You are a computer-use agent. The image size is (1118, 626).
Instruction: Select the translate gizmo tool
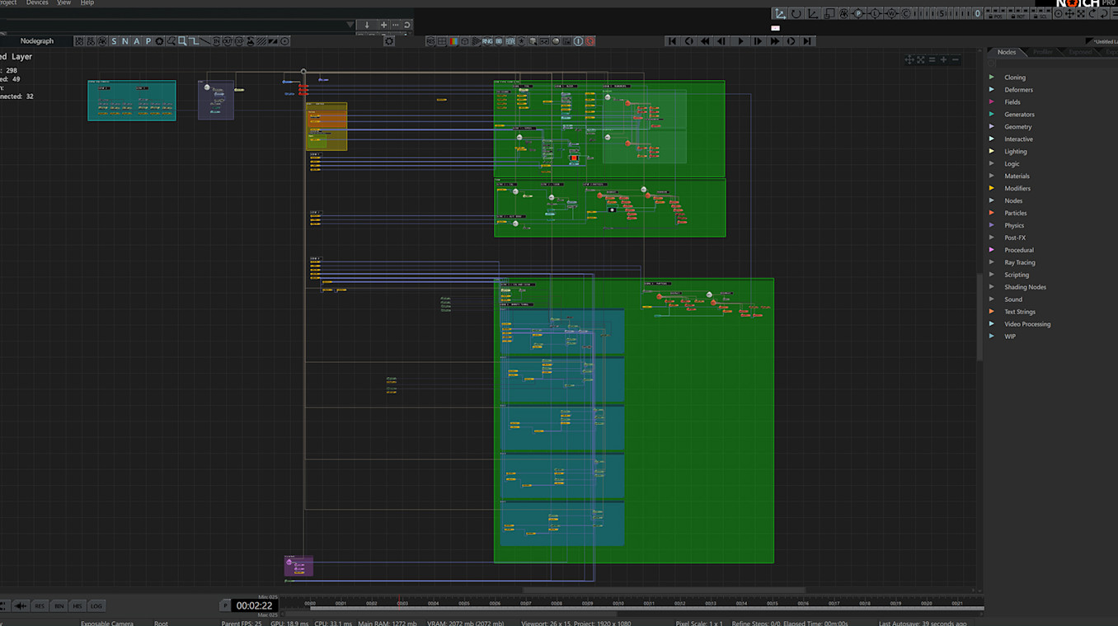coord(779,14)
